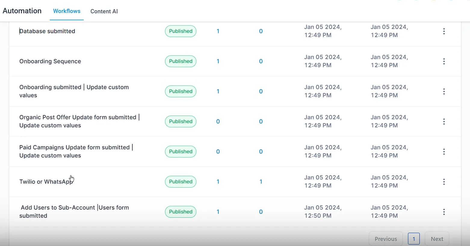Open actions menu for Paid Campaigns workflow

tap(444, 152)
